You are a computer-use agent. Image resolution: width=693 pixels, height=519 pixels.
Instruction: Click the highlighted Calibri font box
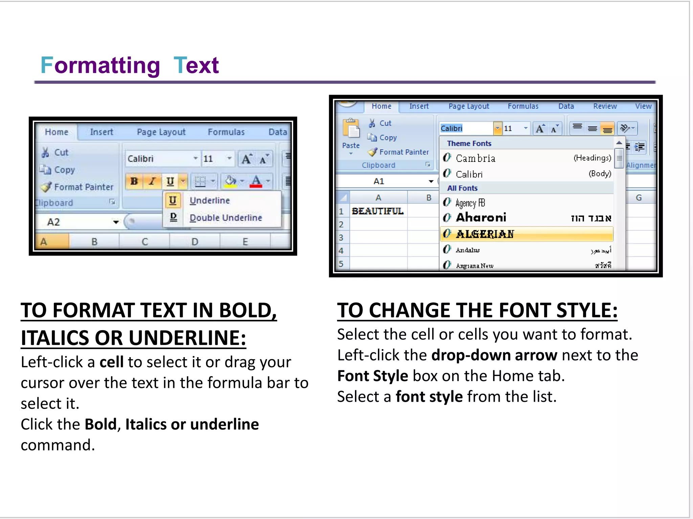[467, 128]
